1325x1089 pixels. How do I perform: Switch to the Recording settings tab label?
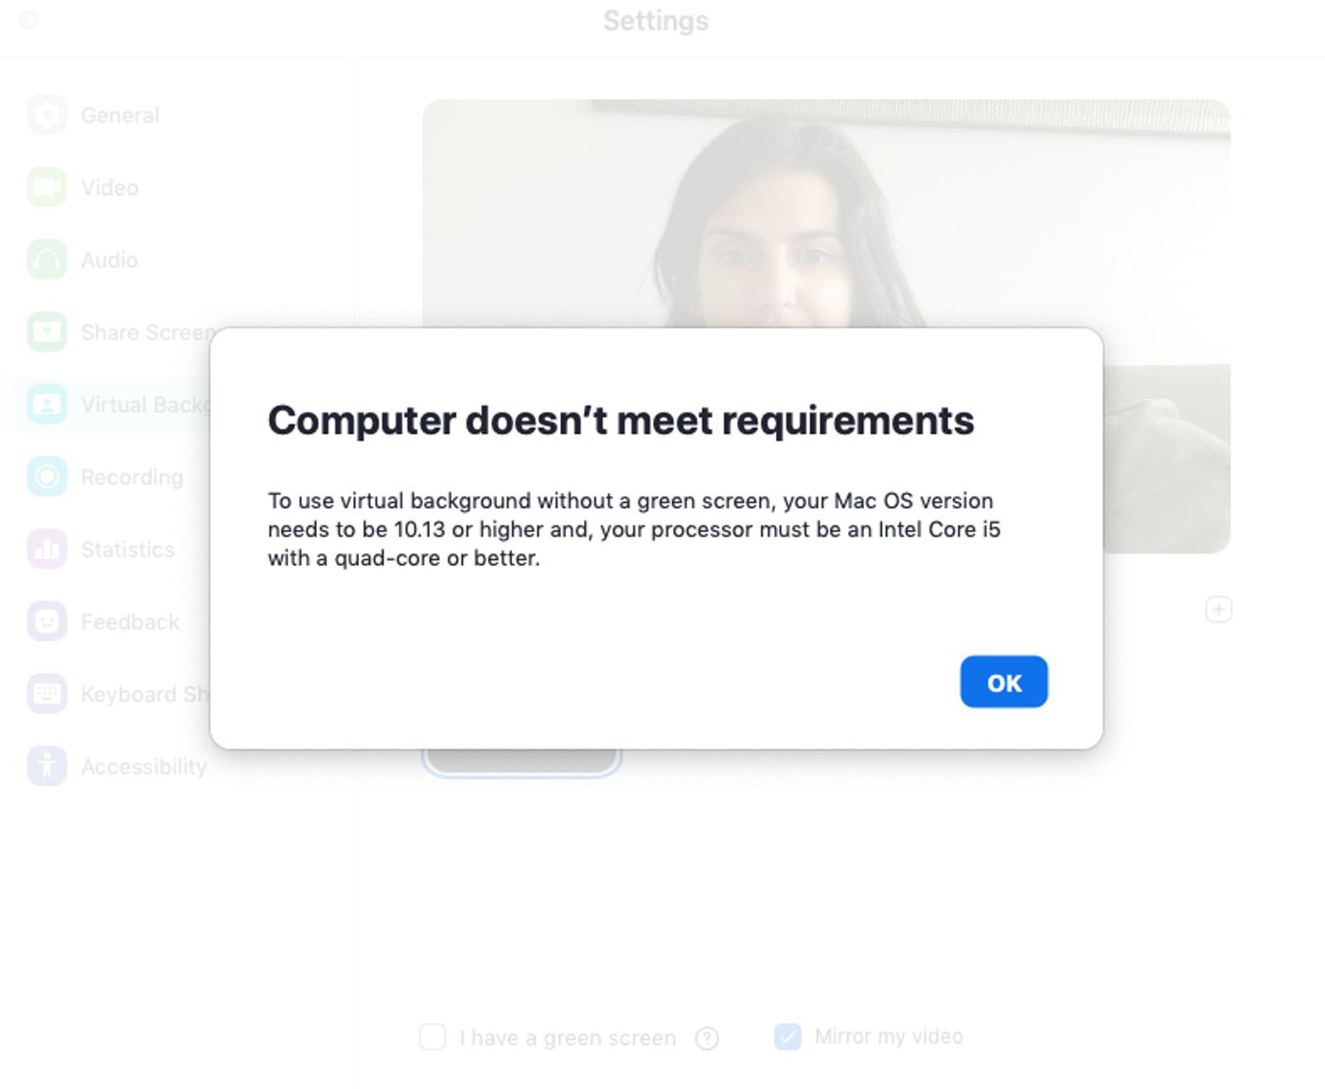132,477
